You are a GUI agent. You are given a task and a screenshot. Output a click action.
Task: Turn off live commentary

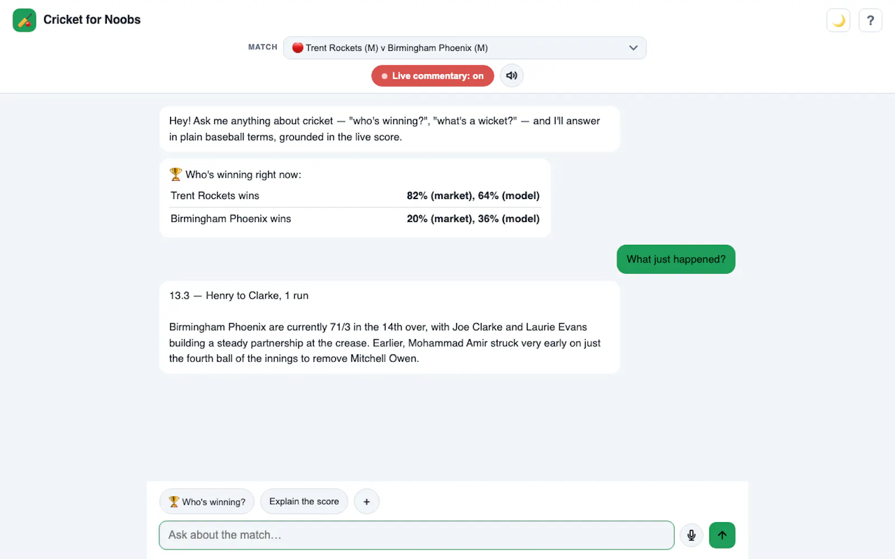point(432,76)
